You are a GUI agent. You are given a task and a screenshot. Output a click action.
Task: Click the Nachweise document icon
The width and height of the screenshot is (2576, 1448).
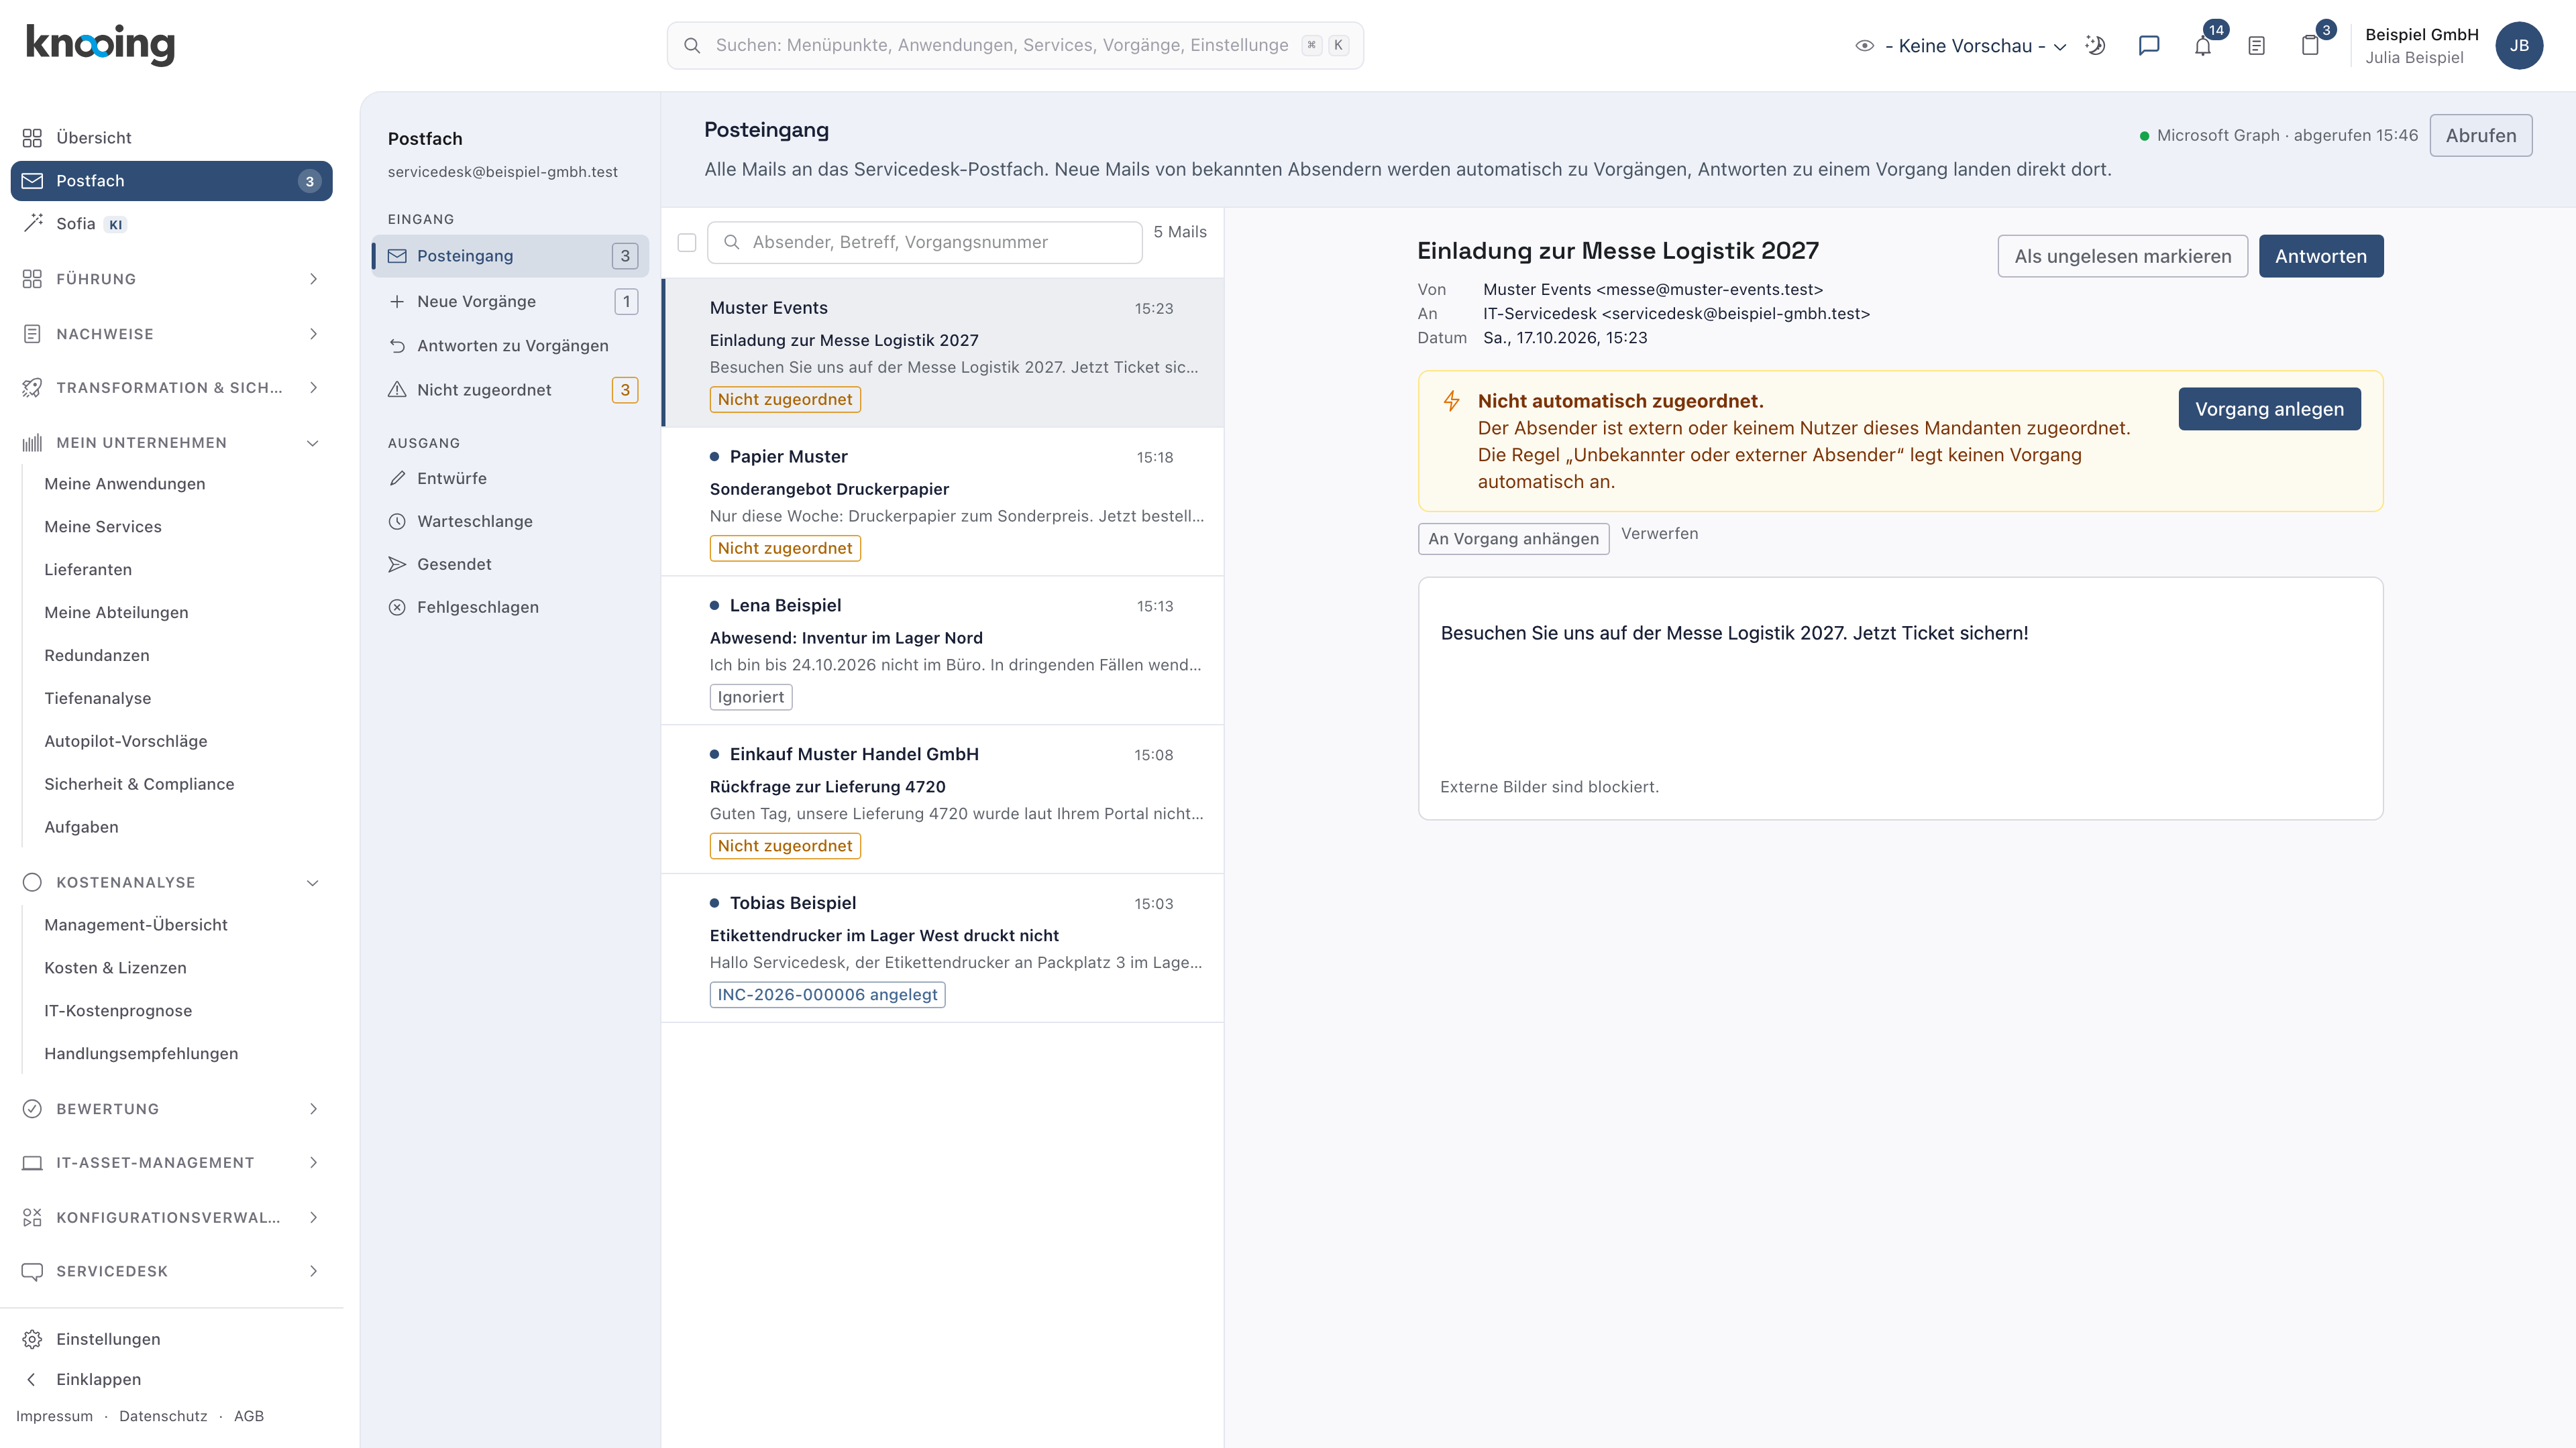point(32,334)
